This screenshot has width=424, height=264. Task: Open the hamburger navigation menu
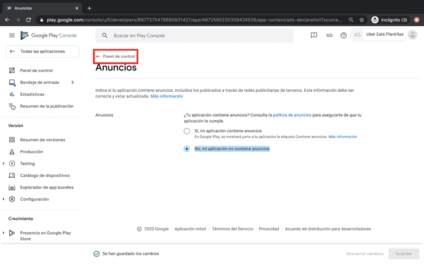[12, 36]
